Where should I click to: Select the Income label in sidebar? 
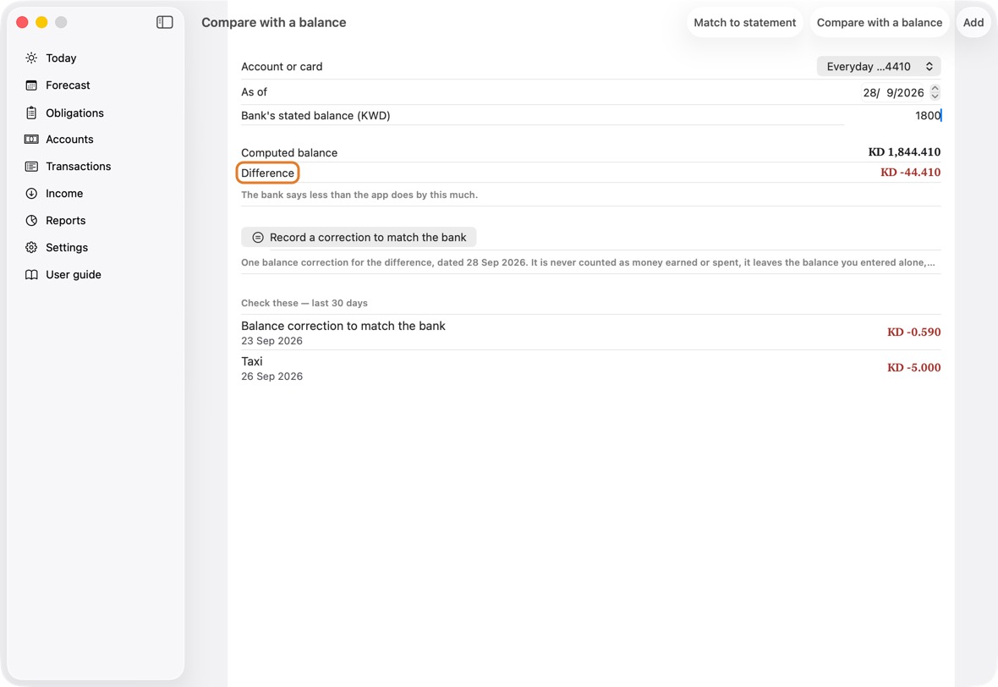point(64,194)
